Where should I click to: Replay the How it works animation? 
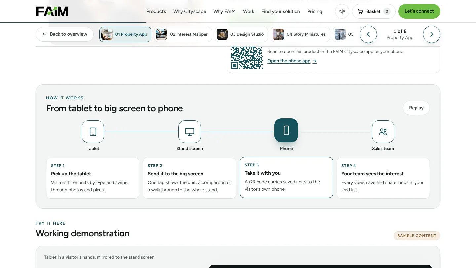click(x=416, y=108)
